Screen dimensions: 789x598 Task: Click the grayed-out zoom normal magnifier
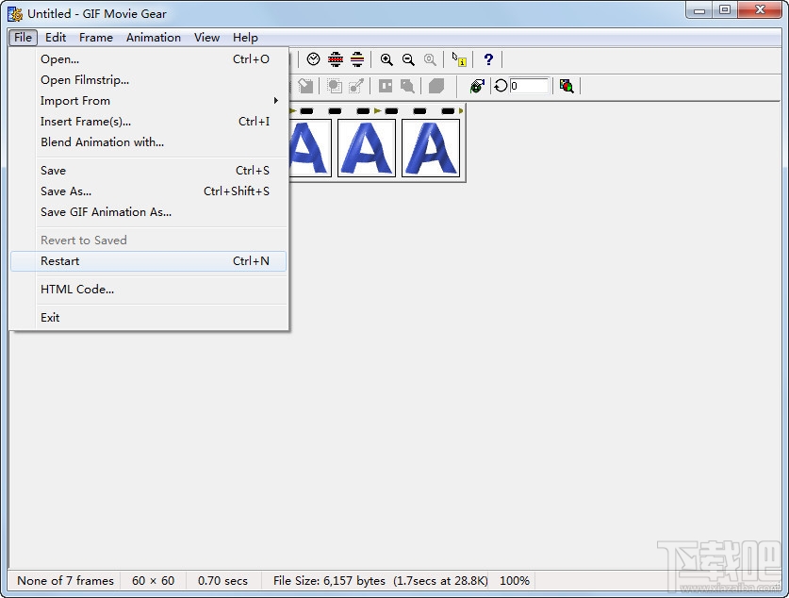coord(430,59)
